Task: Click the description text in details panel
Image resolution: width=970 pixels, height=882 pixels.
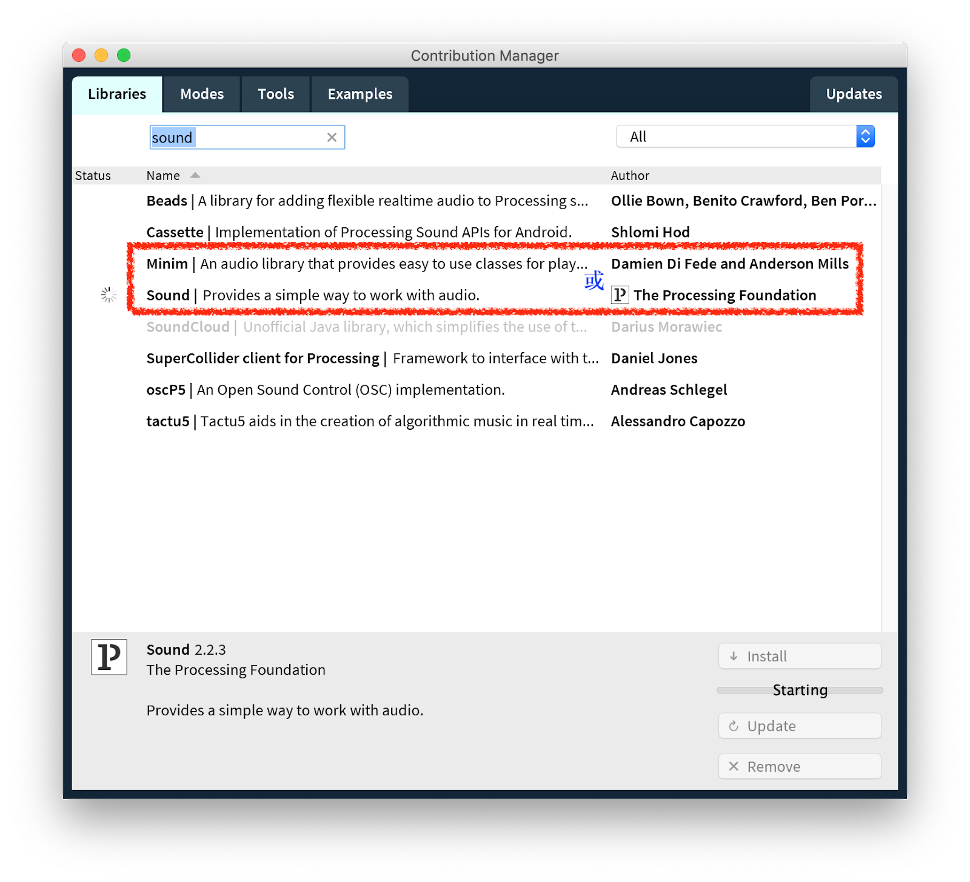Action: [285, 710]
